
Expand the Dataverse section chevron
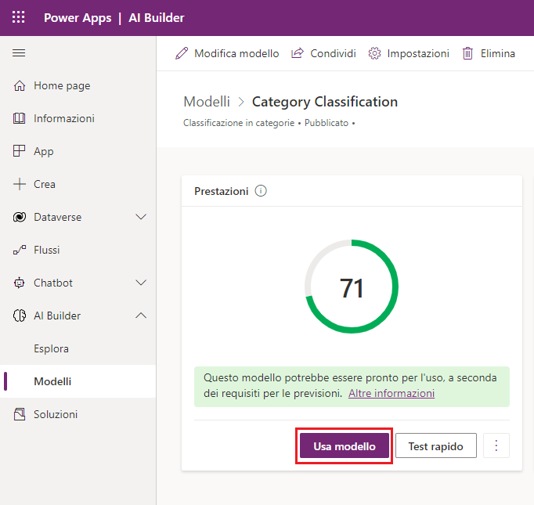(141, 217)
